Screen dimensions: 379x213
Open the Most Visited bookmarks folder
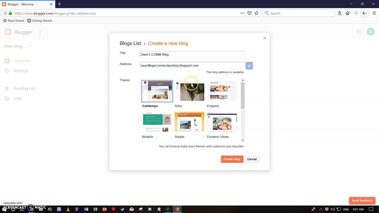[x=13, y=21]
